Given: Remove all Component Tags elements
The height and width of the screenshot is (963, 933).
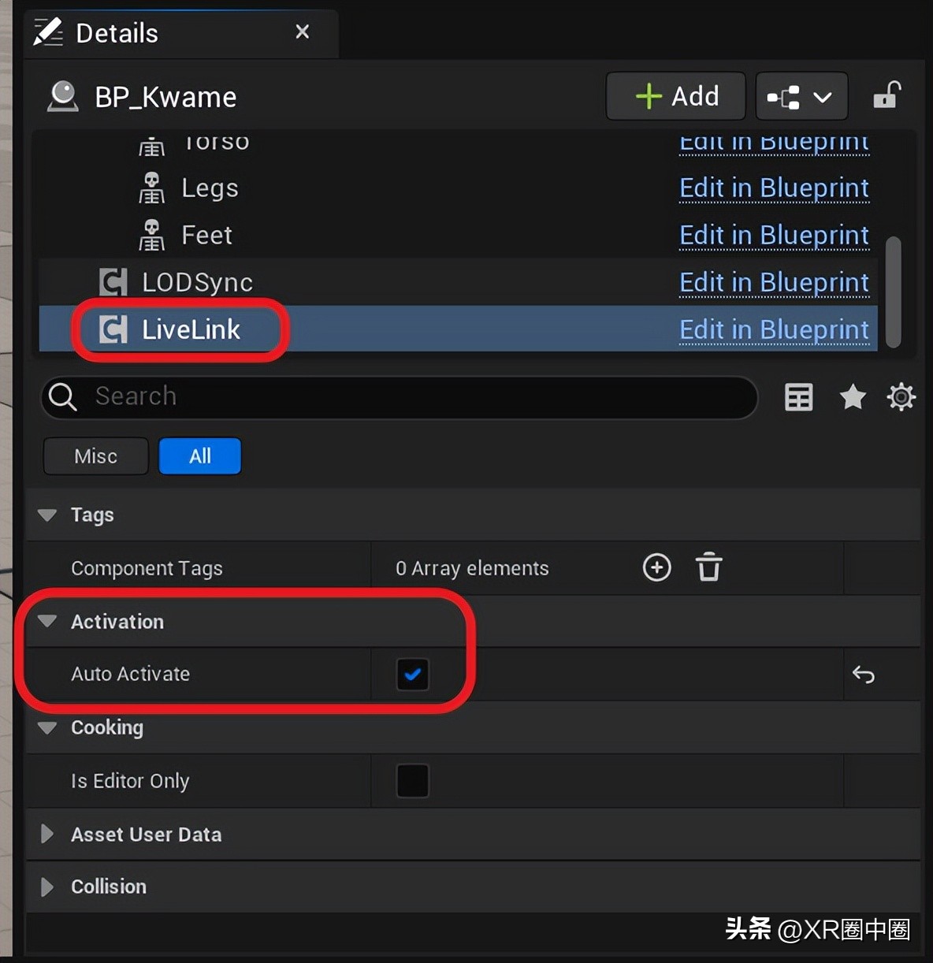Looking at the screenshot, I should pos(708,567).
